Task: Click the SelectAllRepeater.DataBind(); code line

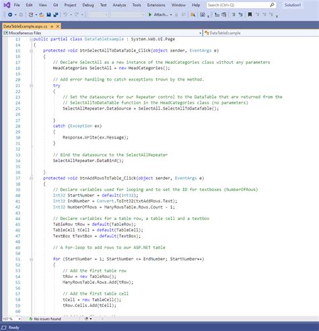Action: (88, 161)
